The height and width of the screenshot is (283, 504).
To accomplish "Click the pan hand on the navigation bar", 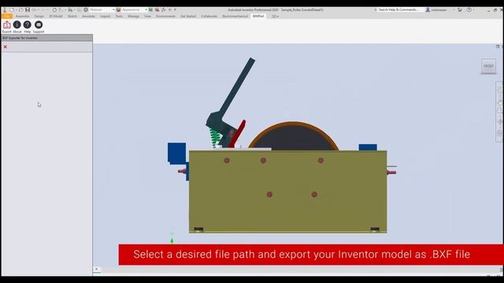I will pos(500,103).
